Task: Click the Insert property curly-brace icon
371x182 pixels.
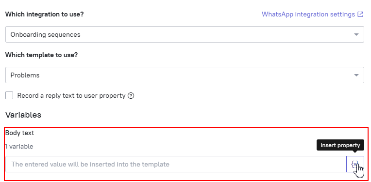Action: [355, 164]
